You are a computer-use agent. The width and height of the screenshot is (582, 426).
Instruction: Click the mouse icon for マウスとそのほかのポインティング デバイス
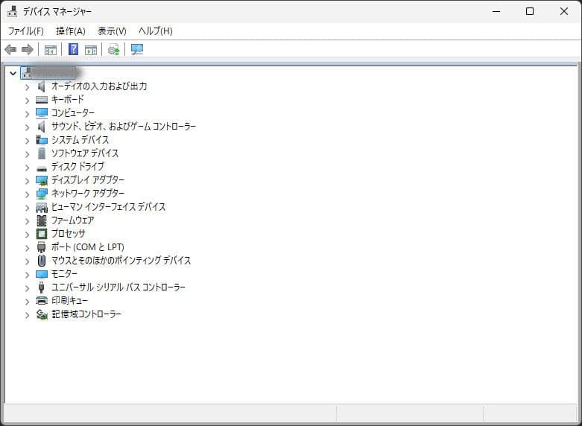[42, 261]
